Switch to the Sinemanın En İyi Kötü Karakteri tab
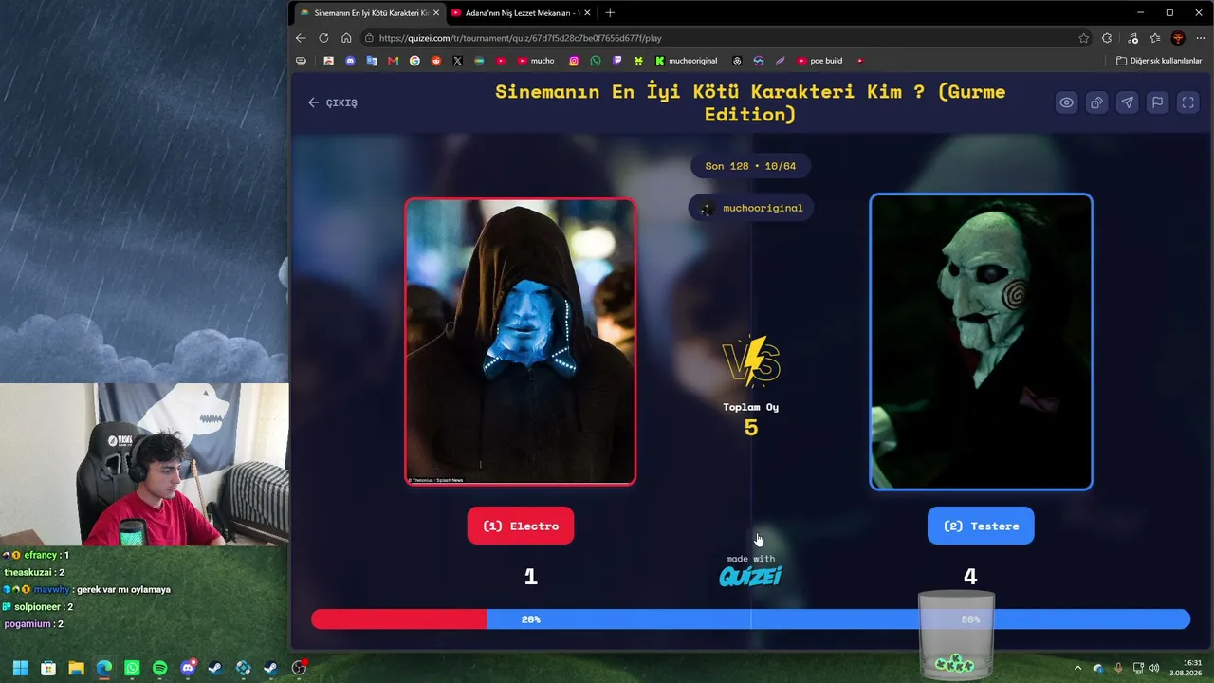The image size is (1214, 683). [x=368, y=13]
